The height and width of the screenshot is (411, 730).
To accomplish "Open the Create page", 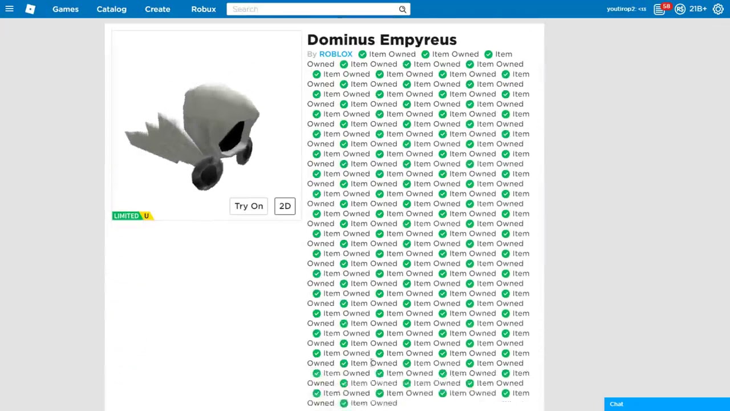I will coord(157,9).
